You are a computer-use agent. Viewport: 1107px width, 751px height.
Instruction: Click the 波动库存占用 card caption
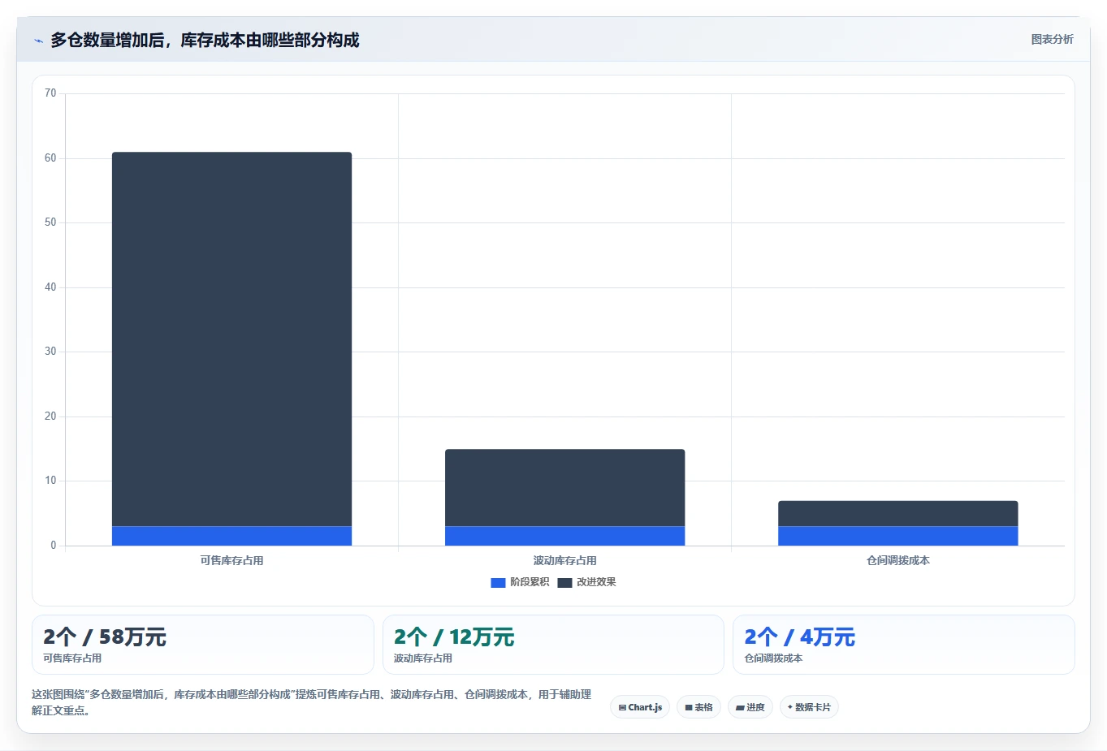click(423, 658)
